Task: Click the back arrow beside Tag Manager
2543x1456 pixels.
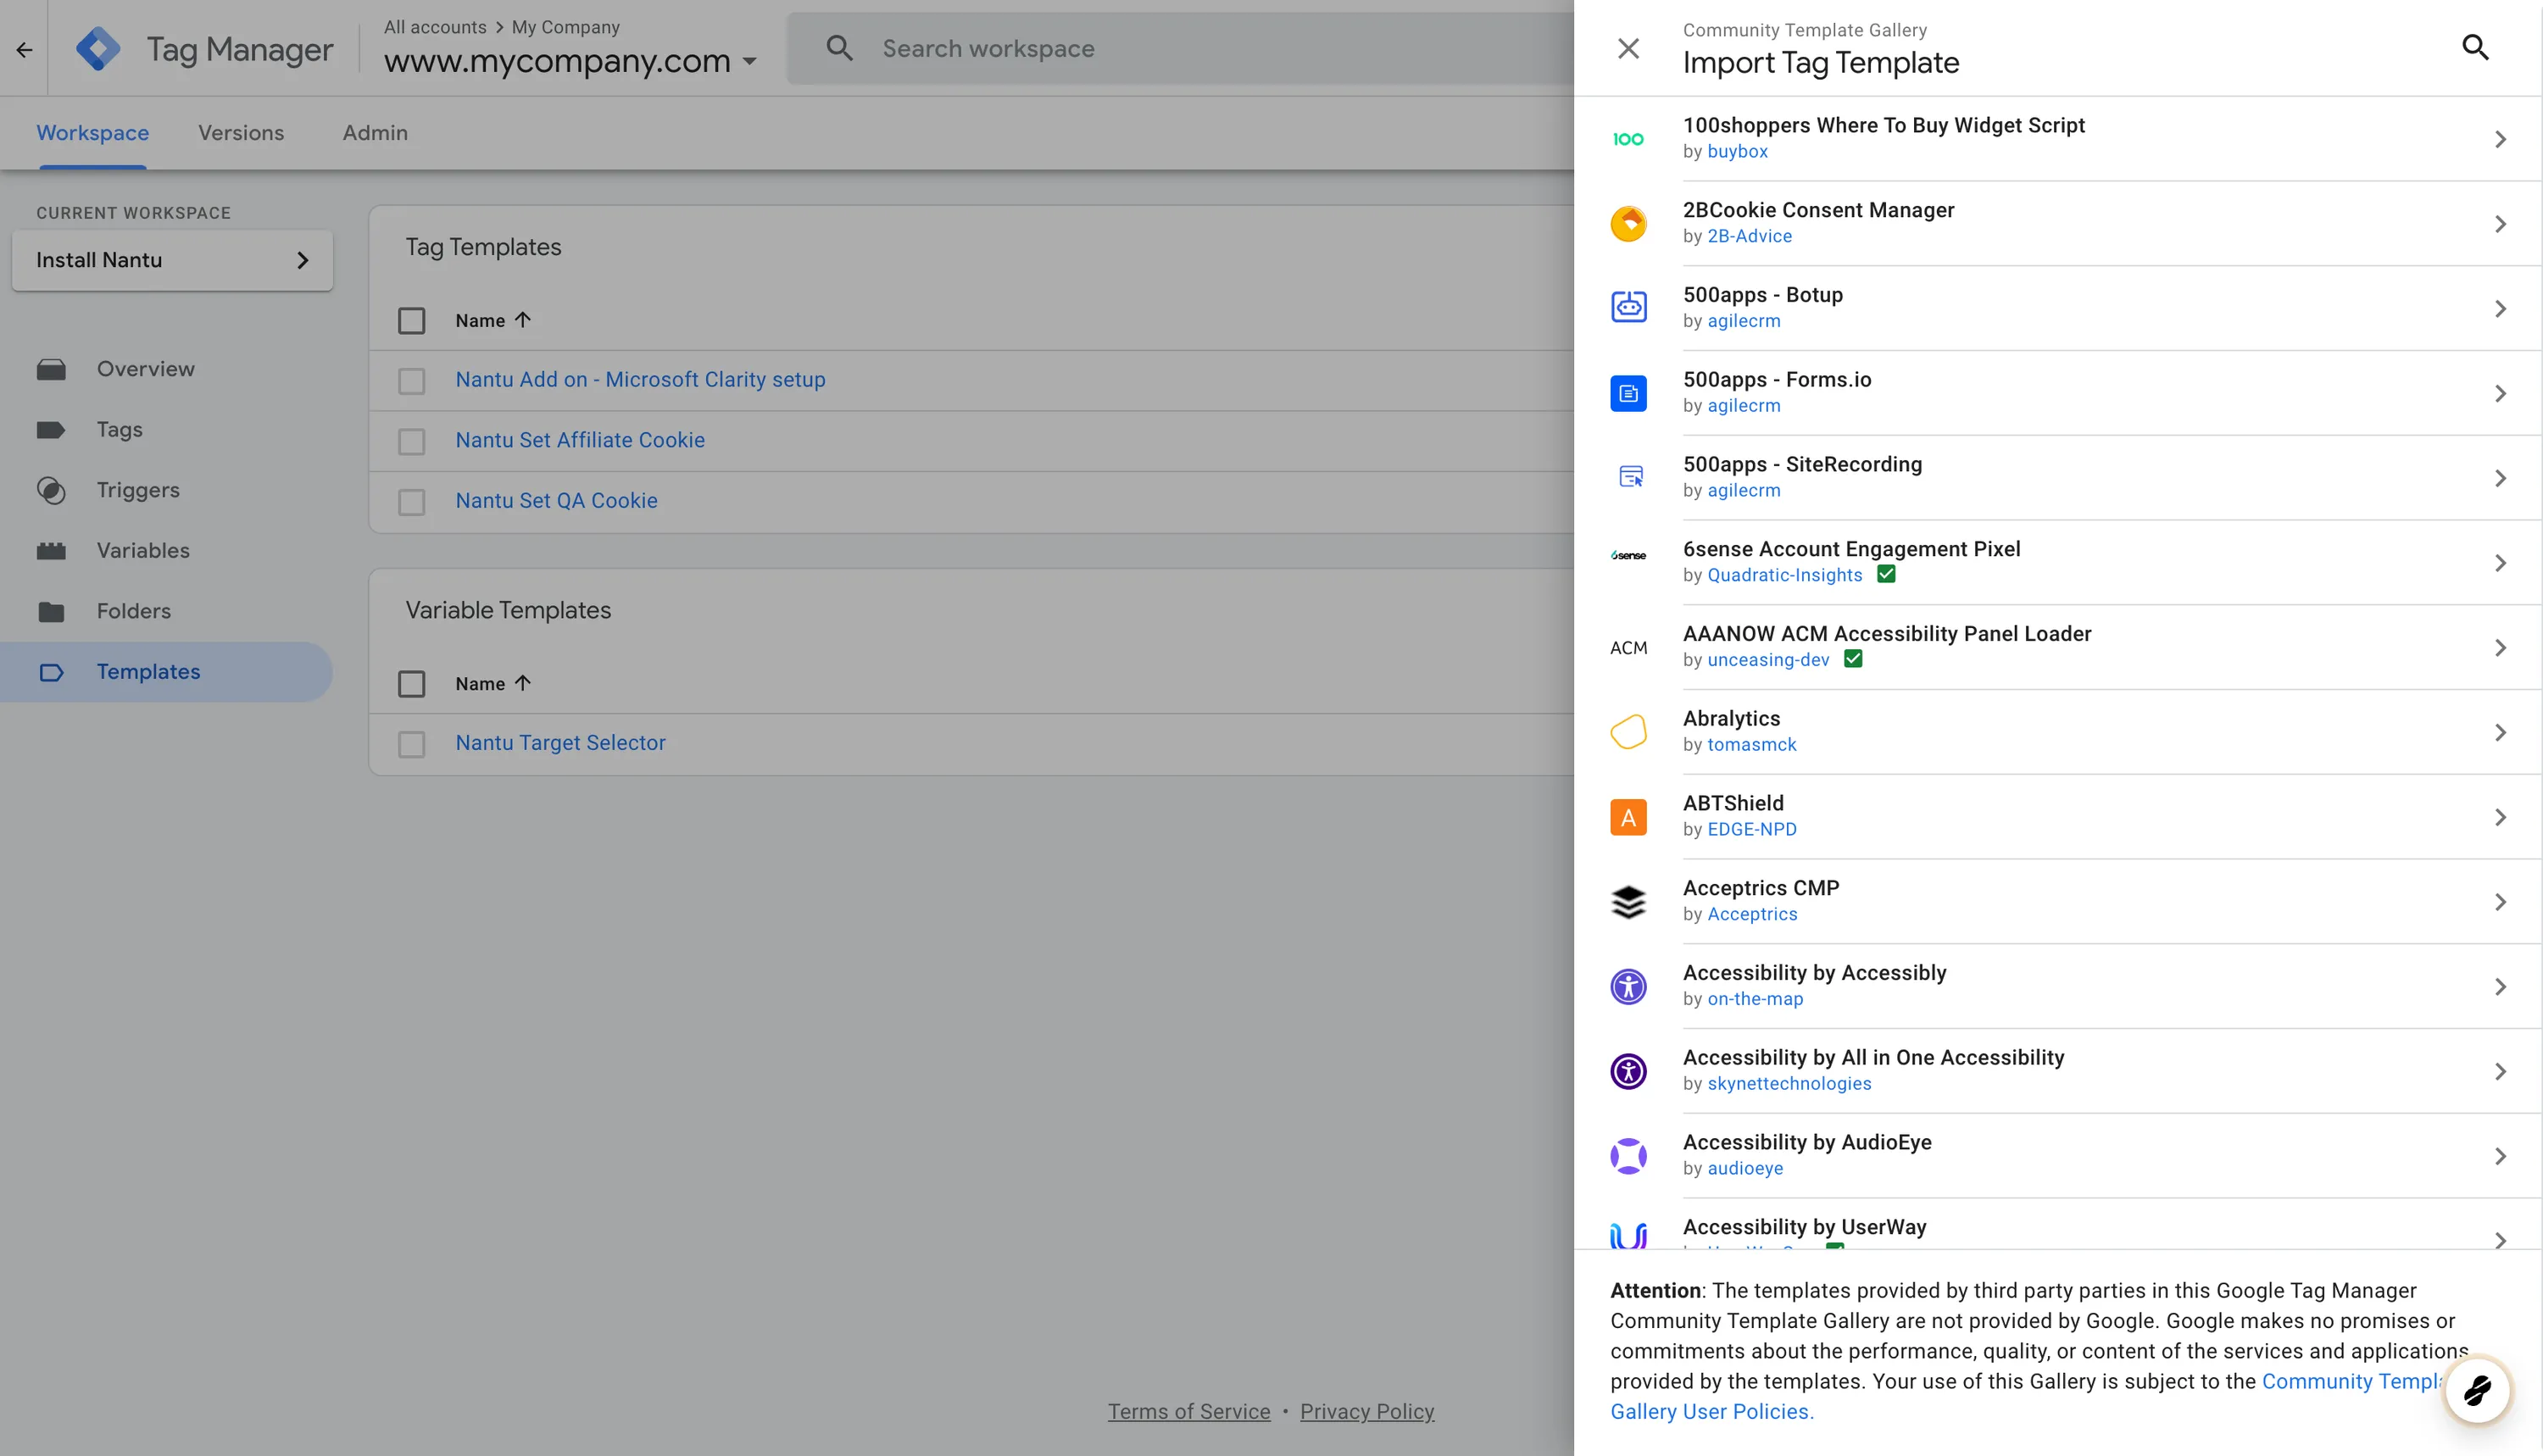Action: tap(24, 49)
